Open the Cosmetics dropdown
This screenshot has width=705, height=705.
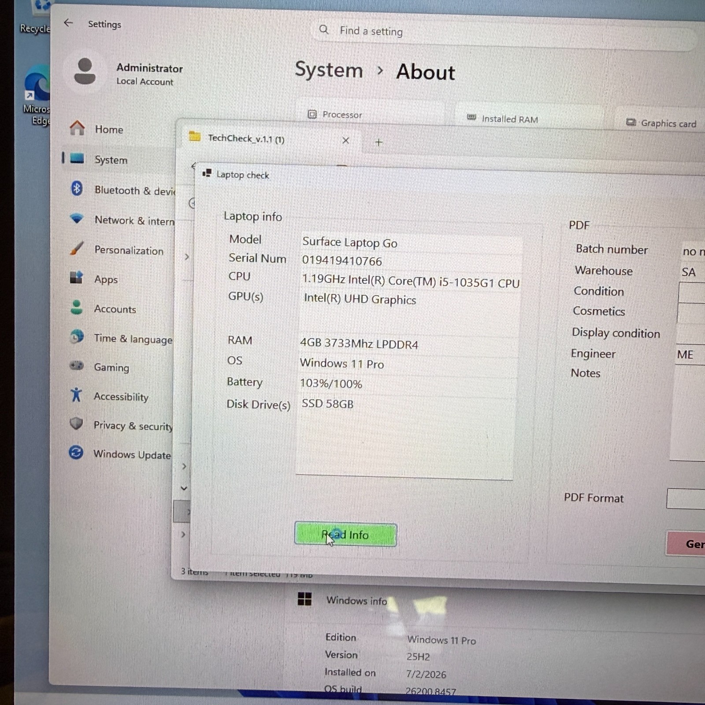690,314
